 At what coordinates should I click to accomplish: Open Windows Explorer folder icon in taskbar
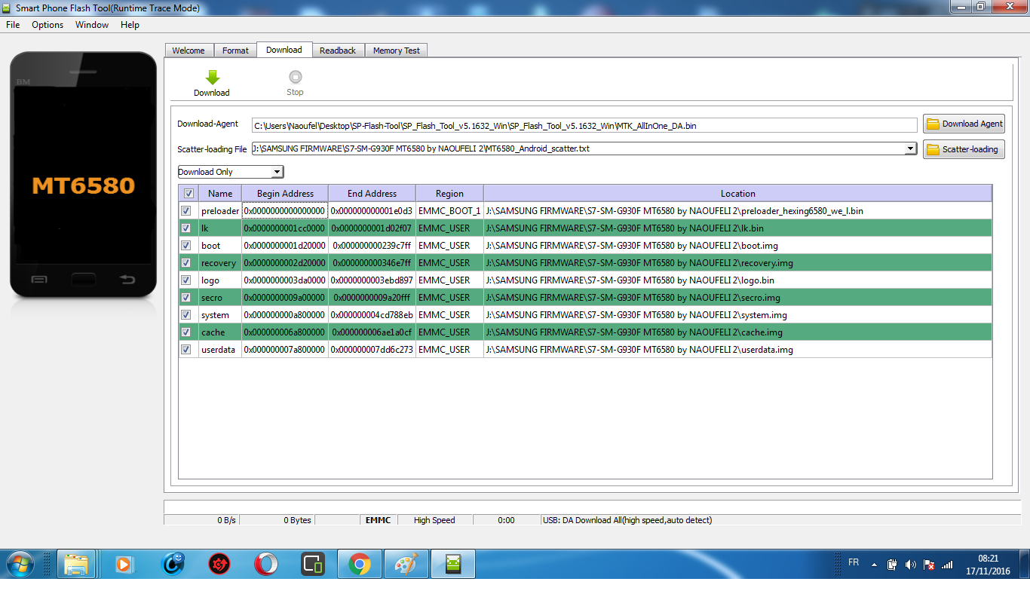coord(76,564)
